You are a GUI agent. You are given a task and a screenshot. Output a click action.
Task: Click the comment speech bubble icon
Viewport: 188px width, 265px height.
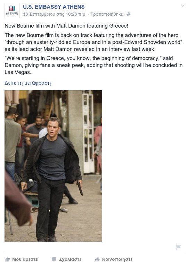tap(54, 259)
